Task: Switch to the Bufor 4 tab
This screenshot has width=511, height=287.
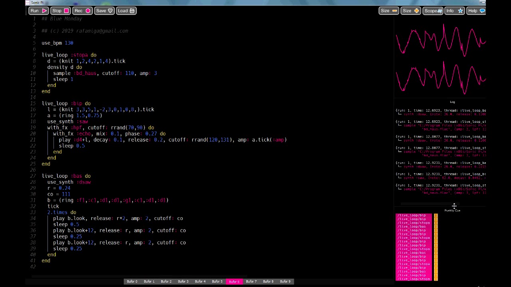Action: click(x=200, y=281)
